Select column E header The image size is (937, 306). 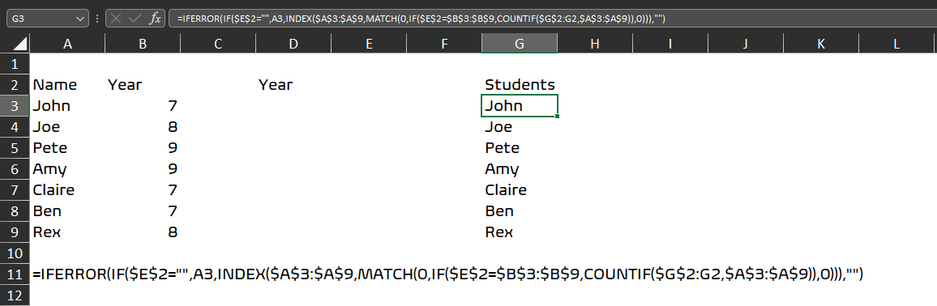[x=369, y=43]
